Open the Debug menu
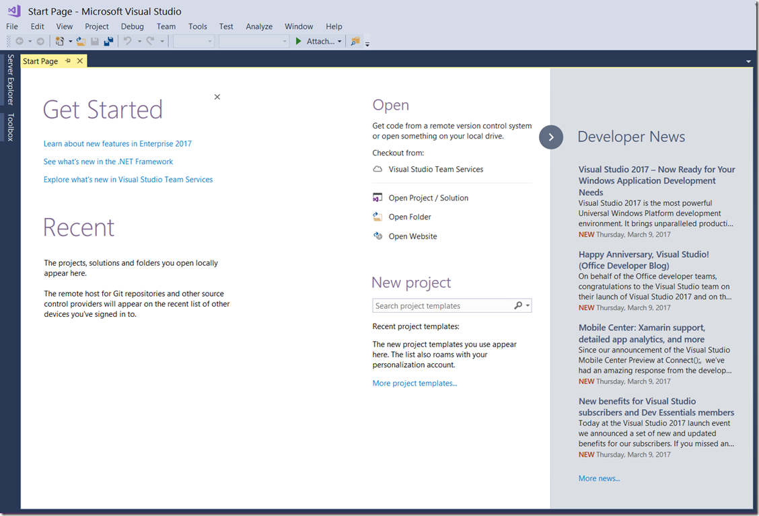759x516 pixels. [x=132, y=26]
